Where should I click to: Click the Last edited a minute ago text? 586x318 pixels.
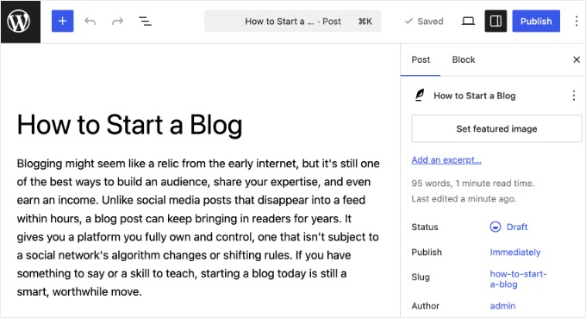[464, 199]
